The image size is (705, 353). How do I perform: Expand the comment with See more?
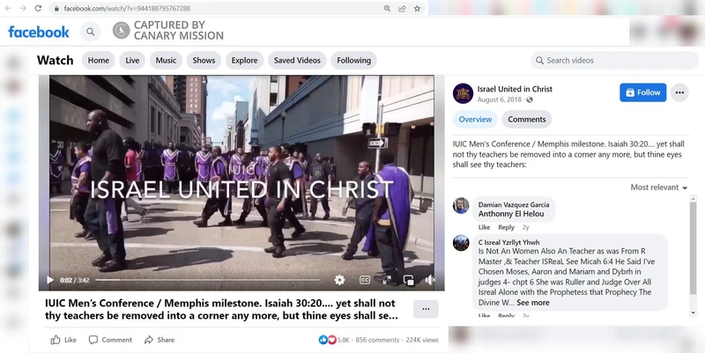click(x=533, y=303)
